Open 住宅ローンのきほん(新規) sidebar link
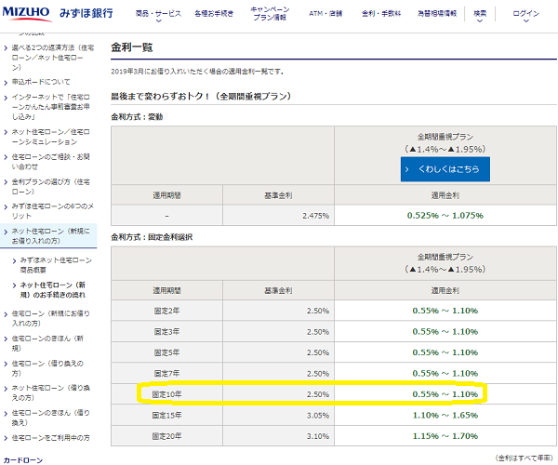The height and width of the screenshot is (465, 558). click(47, 343)
